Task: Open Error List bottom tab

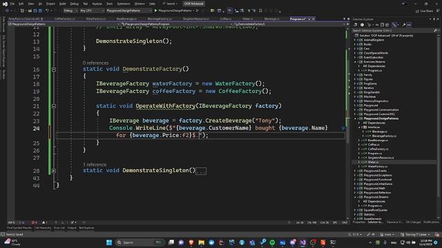Action: pyautogui.click(x=59, y=228)
